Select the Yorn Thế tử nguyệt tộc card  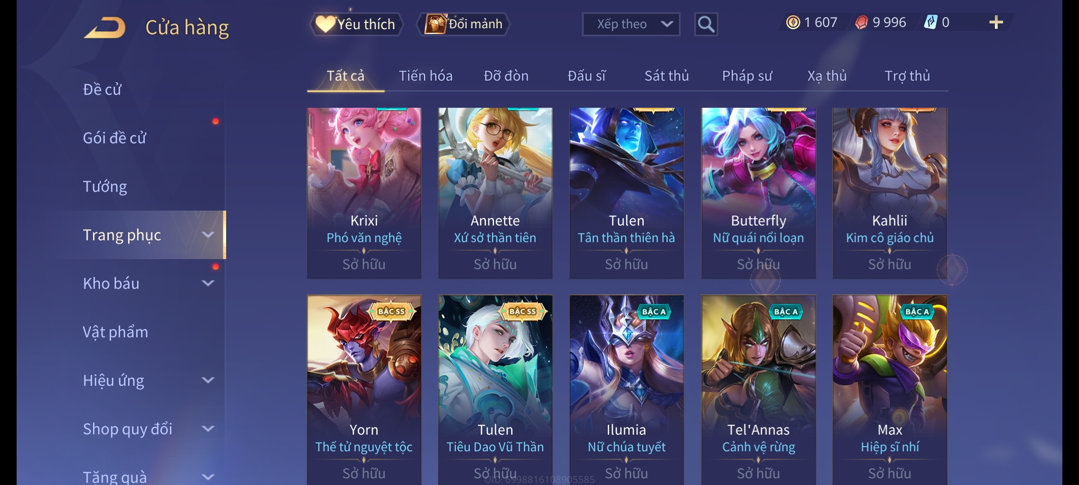click(x=364, y=390)
